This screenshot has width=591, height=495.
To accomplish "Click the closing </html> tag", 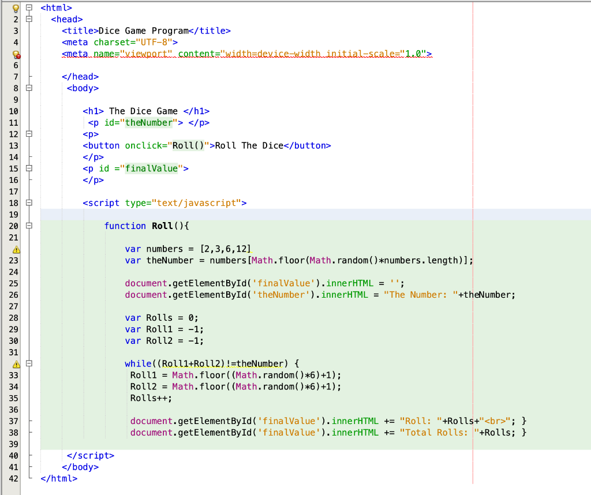I will [59, 479].
